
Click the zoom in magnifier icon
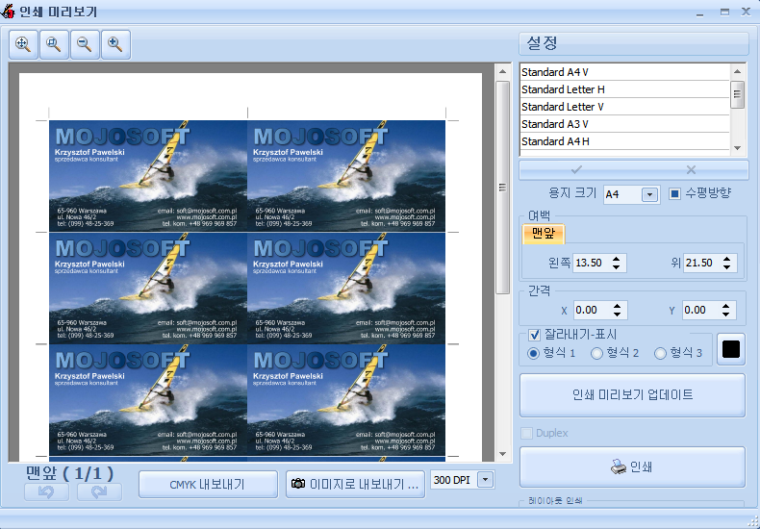point(115,44)
